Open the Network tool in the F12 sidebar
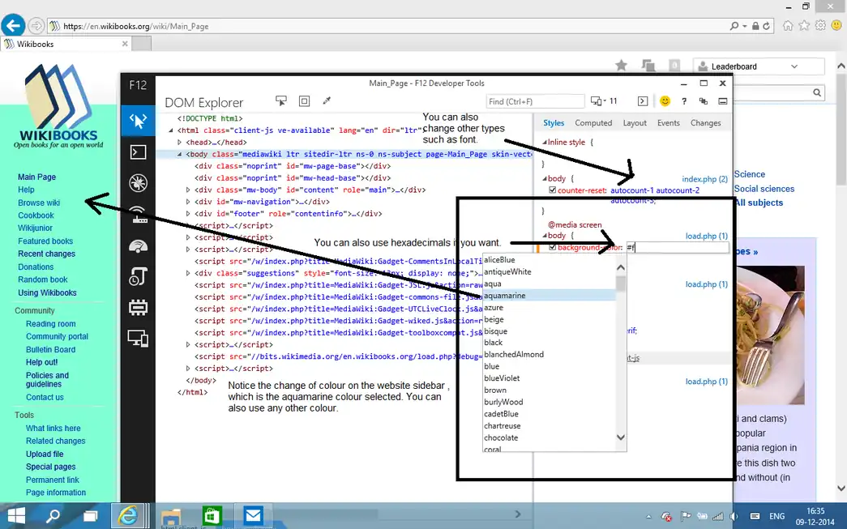Image resolution: width=847 pixels, height=529 pixels. [138, 215]
